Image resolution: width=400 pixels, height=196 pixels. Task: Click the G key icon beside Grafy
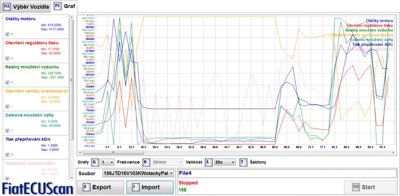click(95, 162)
